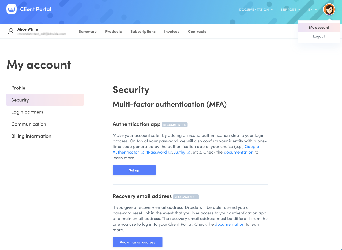342x250 pixels.
Task: Open Login partners in the sidebar
Action: (27, 112)
